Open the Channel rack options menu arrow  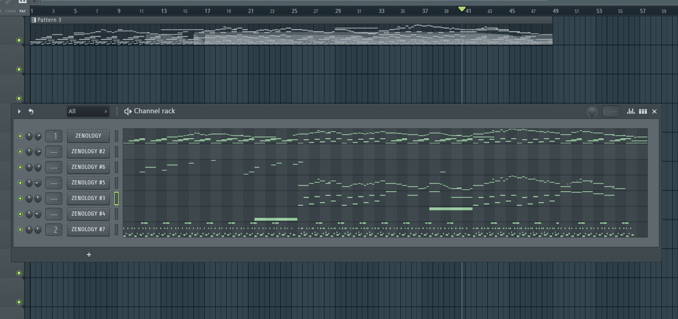tap(19, 111)
